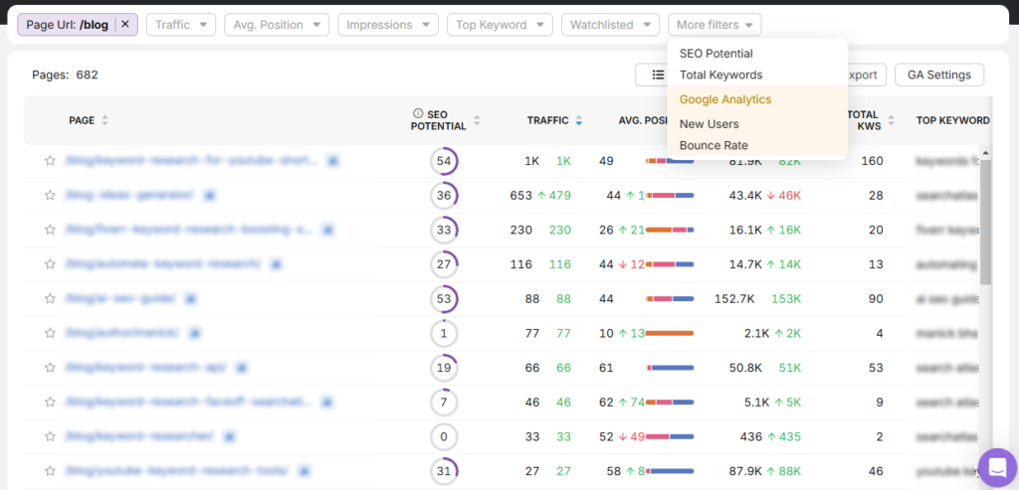
Task: Click position distribution bar in SEO potential 33 row
Action: 670,230
